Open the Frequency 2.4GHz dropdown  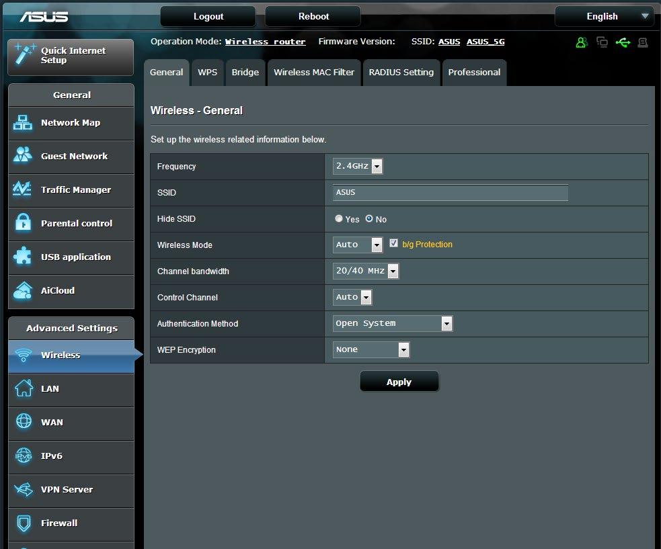tap(358, 166)
